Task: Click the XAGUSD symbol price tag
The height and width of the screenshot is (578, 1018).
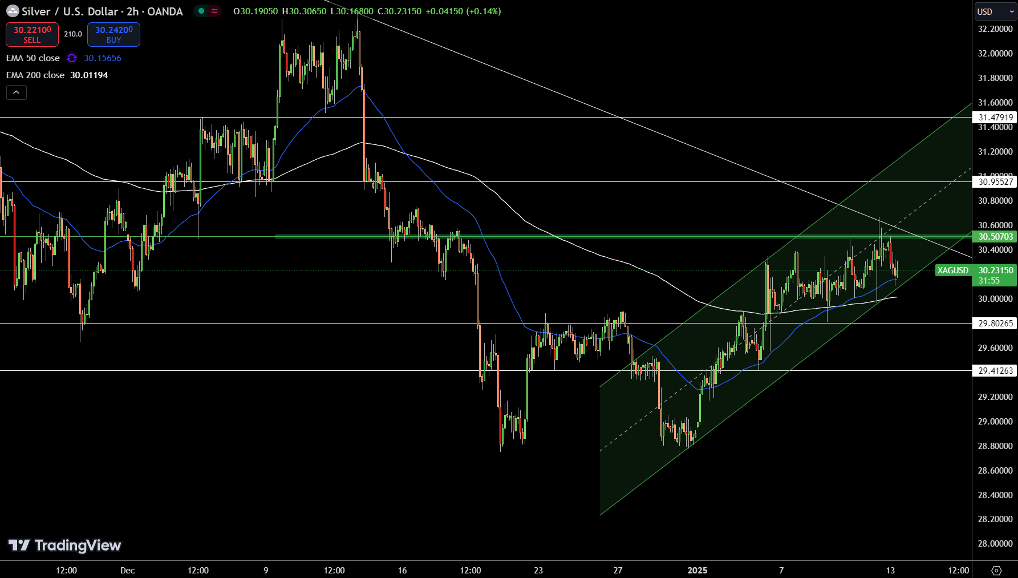Action: tap(953, 270)
